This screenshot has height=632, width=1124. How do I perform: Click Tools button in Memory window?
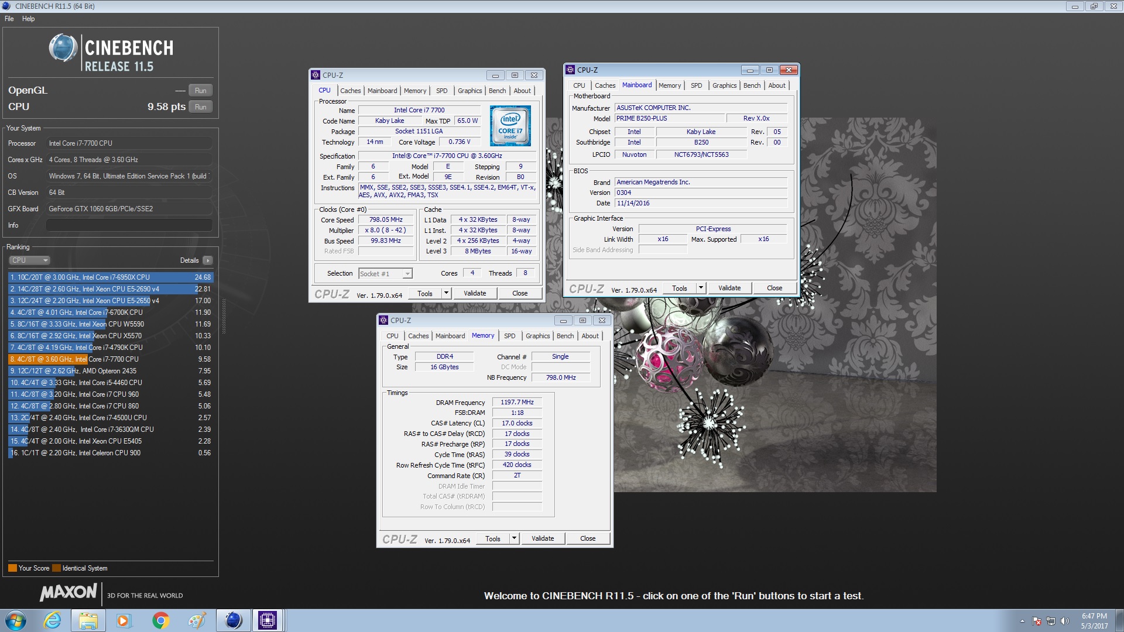[493, 539]
